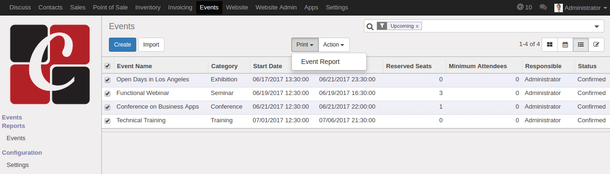610x174 pixels.
Task: Untick the Functional Webinar row checkbox
Action: tap(107, 94)
